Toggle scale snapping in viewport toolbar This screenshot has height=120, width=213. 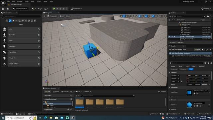[x=153, y=16]
